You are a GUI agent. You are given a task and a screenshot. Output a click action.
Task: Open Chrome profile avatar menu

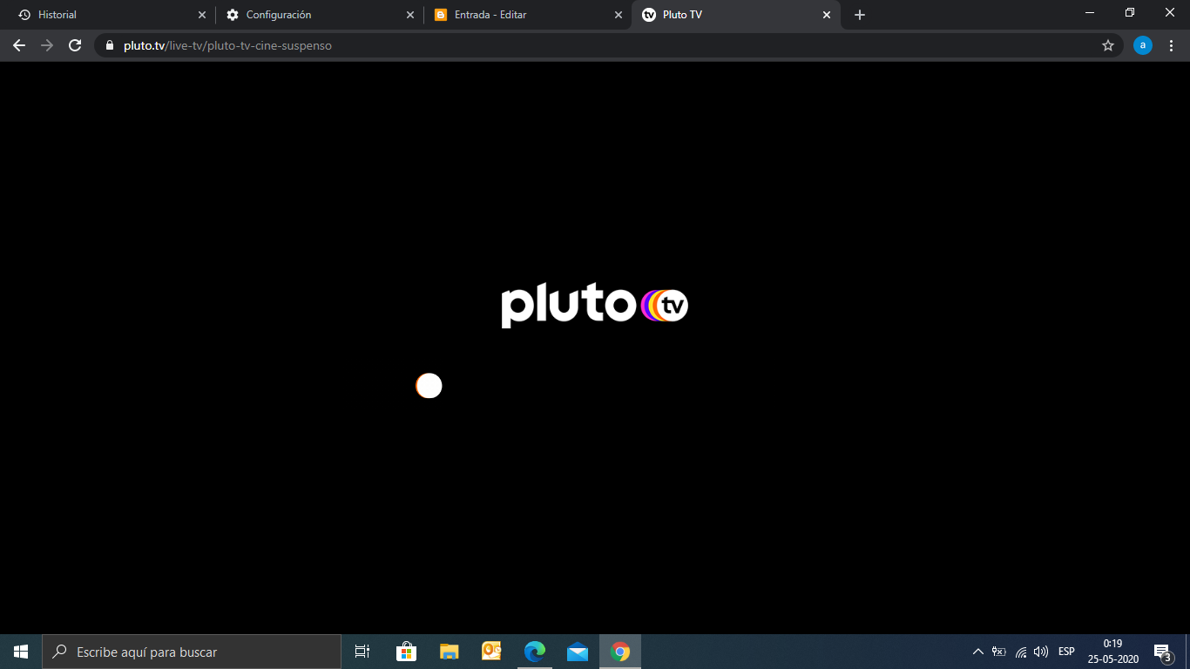coord(1143,45)
